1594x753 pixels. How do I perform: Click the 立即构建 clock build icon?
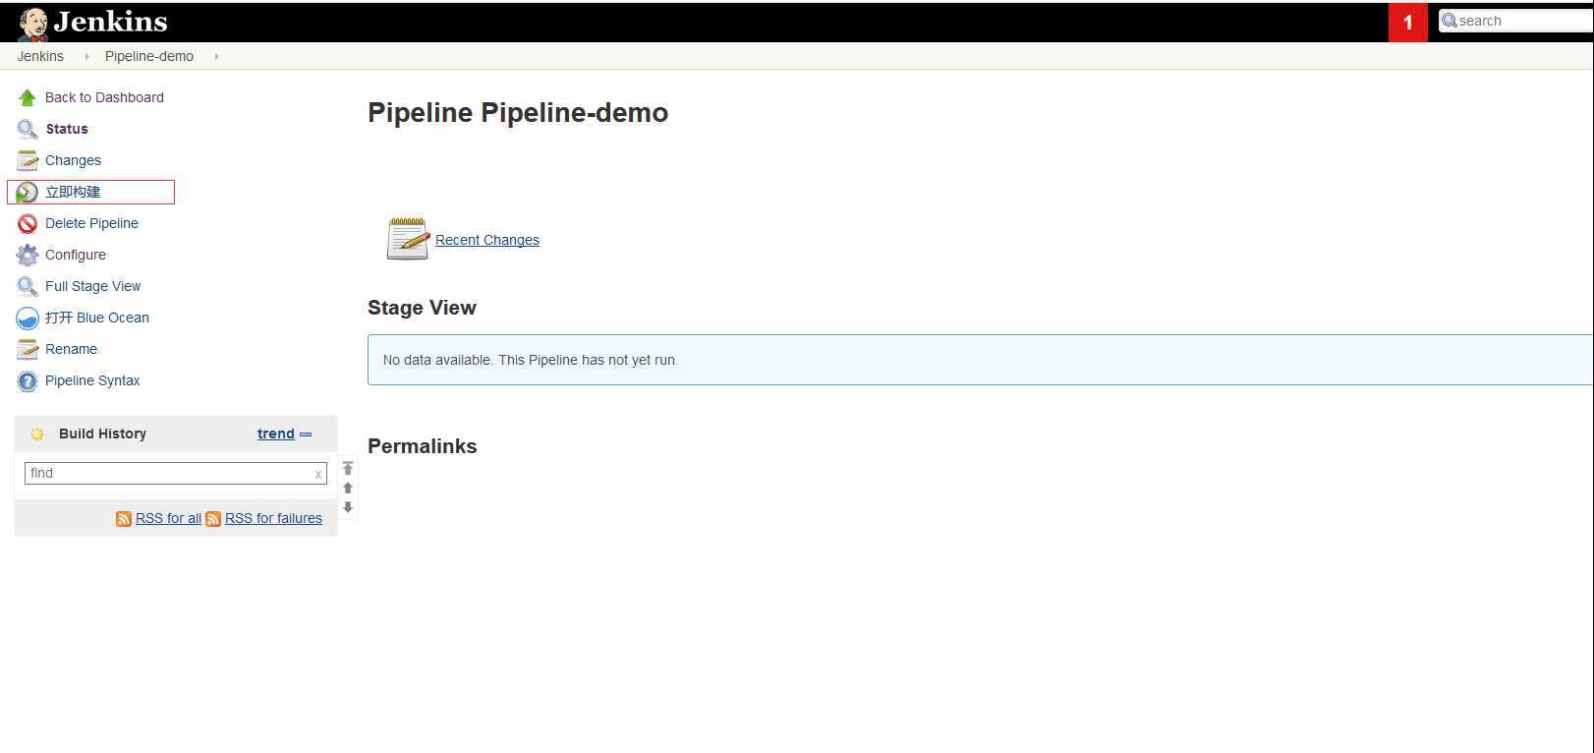pos(28,193)
